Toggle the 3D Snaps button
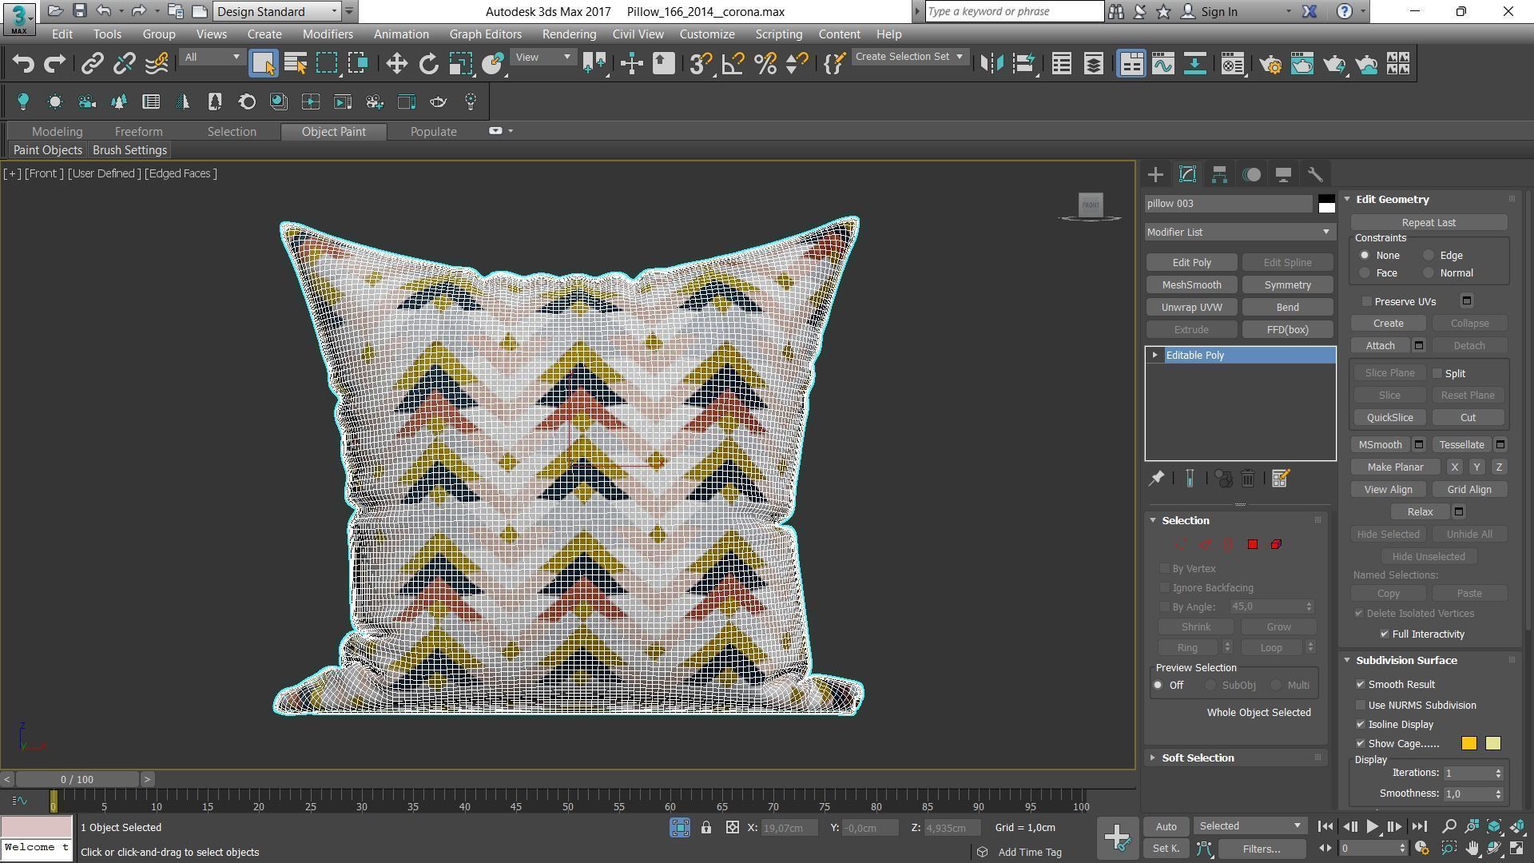The width and height of the screenshot is (1534, 863). (x=700, y=64)
